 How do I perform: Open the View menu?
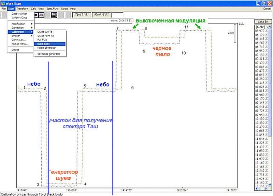coord(41,9)
